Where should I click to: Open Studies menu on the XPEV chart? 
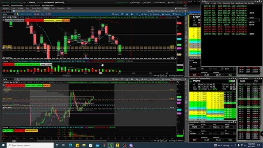166,14
